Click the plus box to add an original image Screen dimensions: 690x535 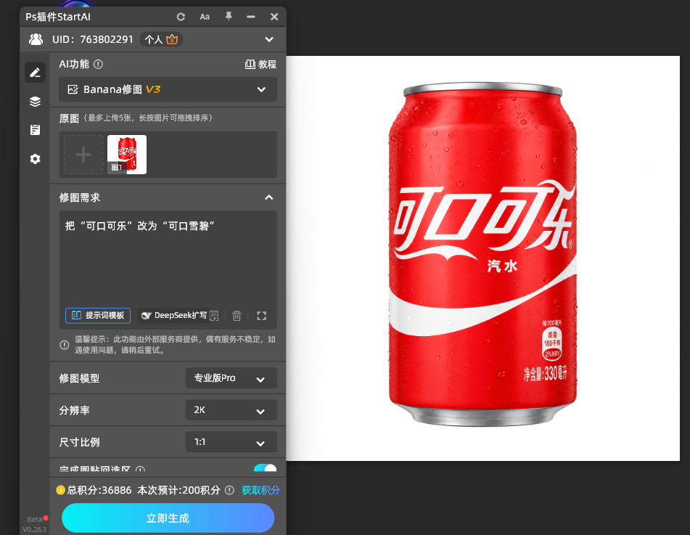(83, 155)
